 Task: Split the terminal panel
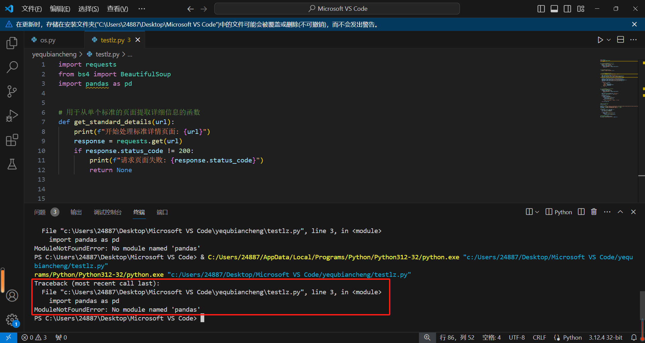point(581,212)
